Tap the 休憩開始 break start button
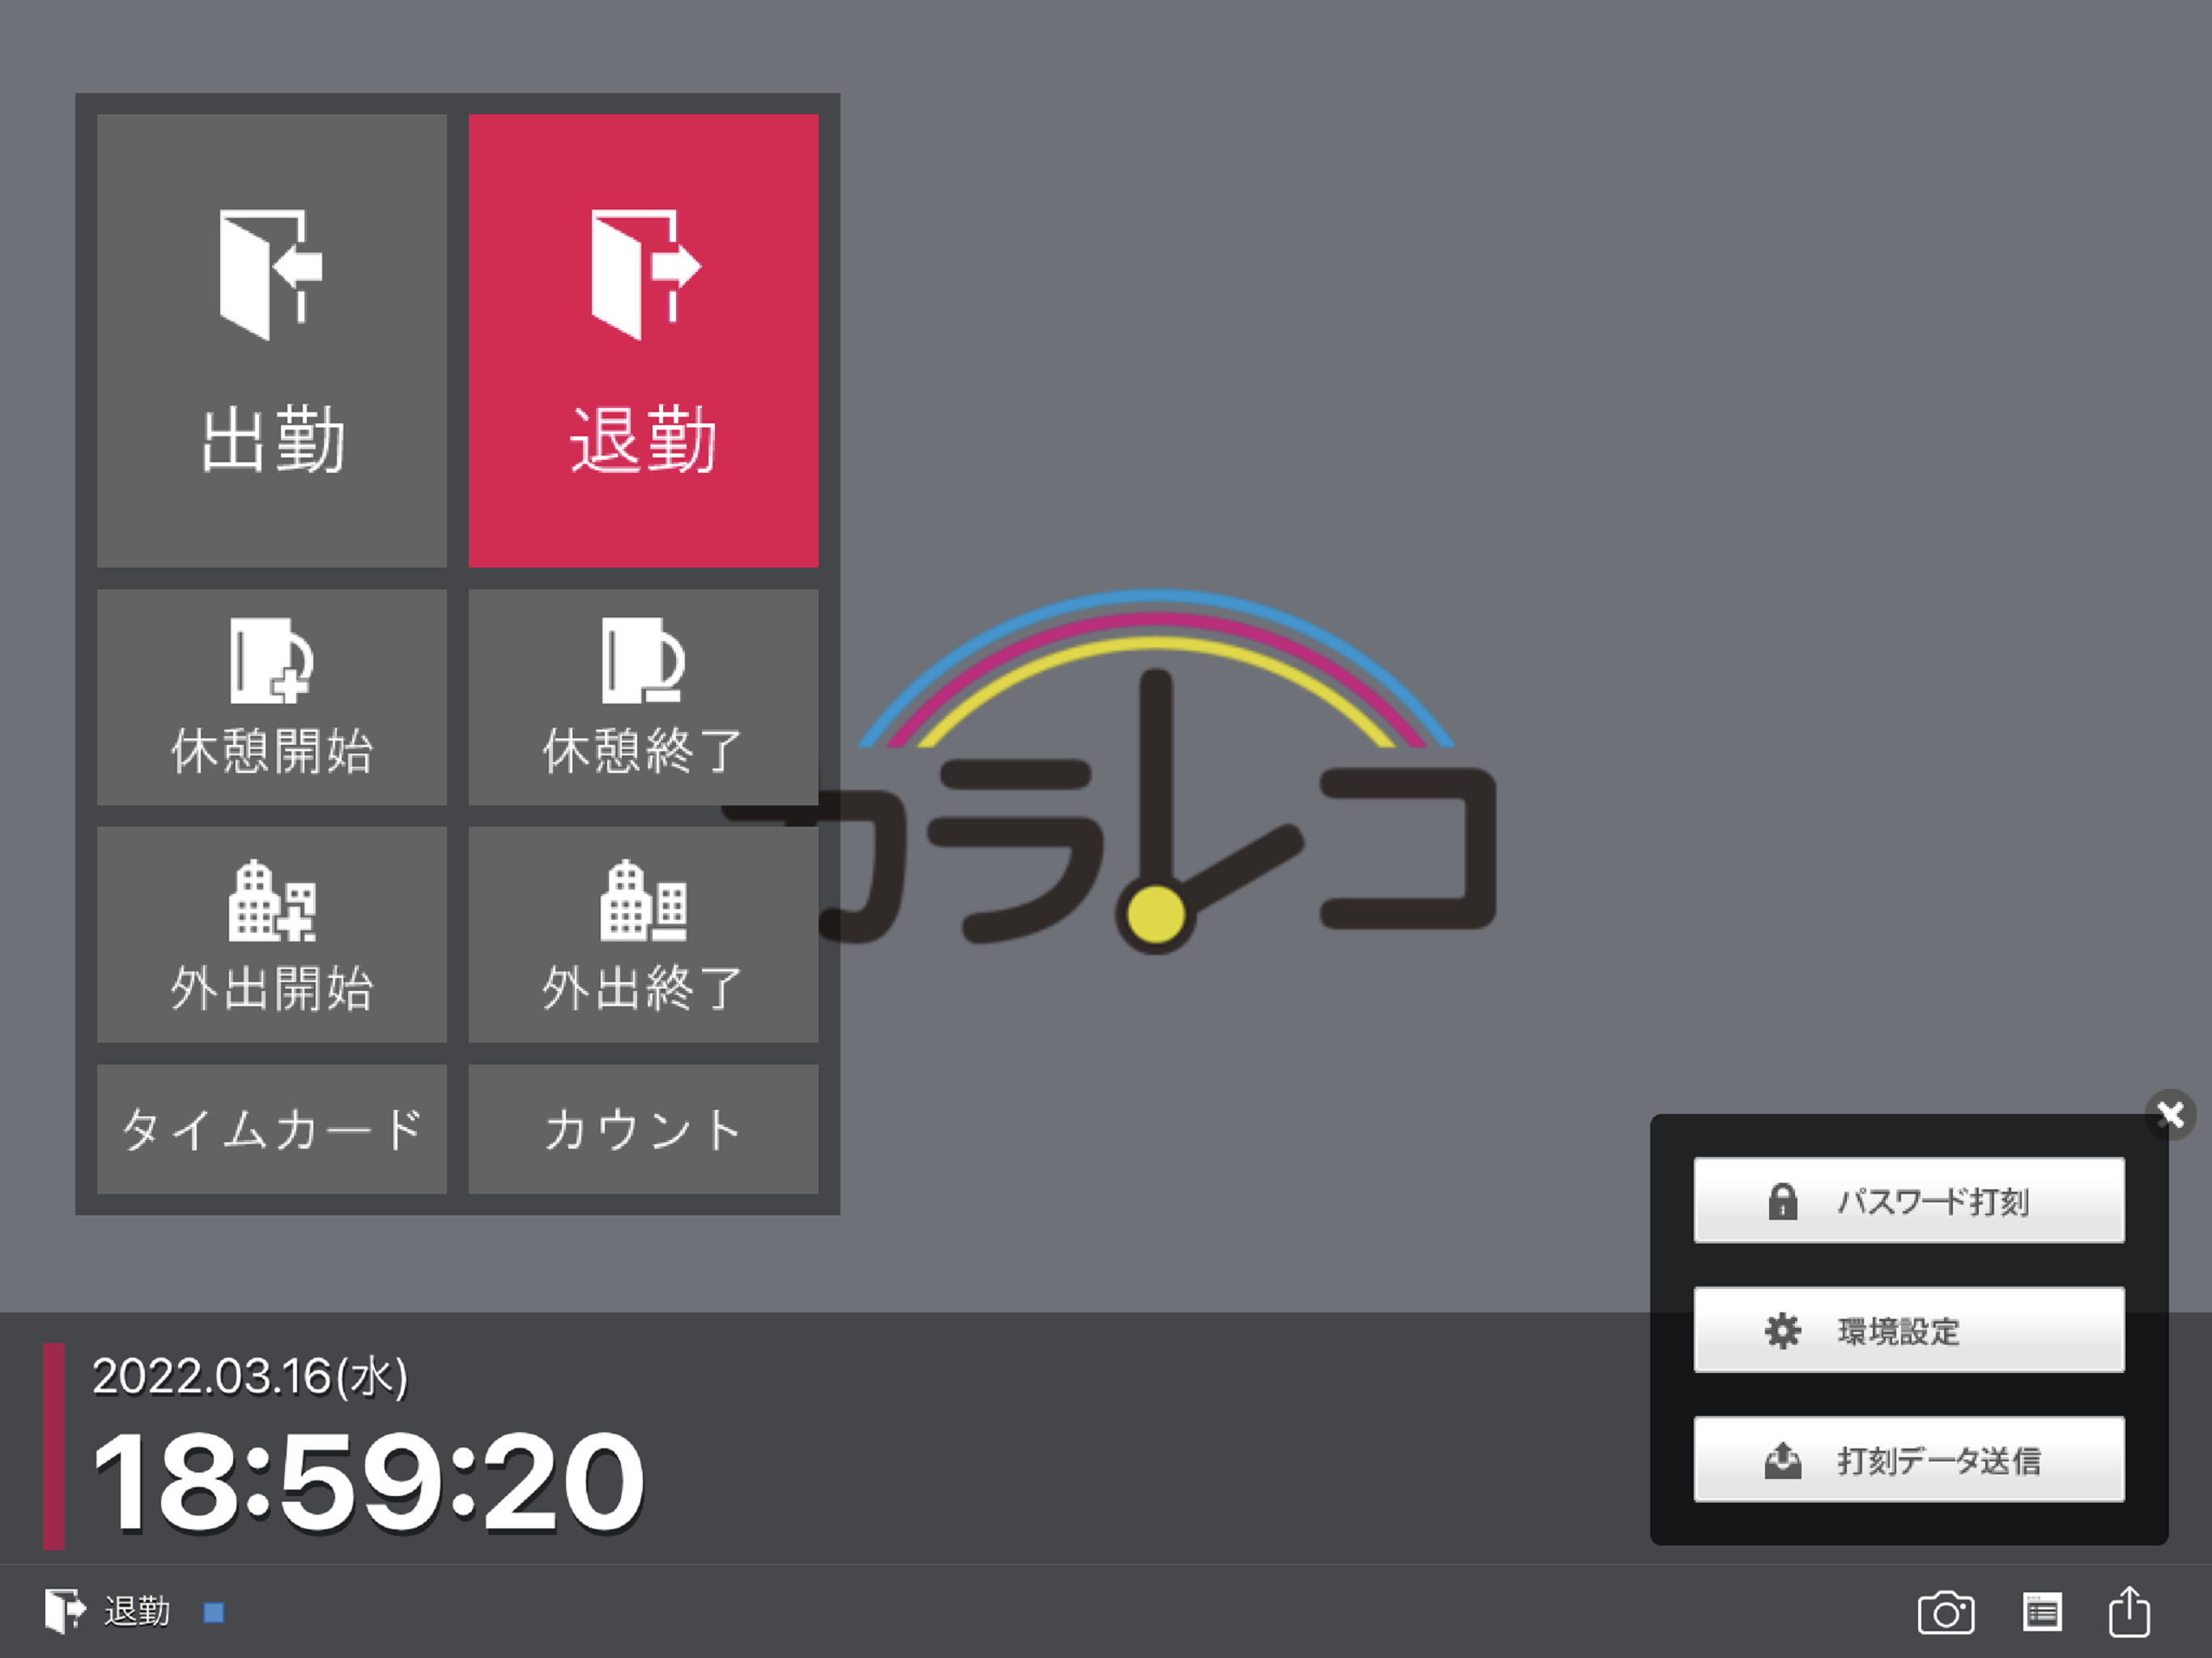 pos(271,697)
